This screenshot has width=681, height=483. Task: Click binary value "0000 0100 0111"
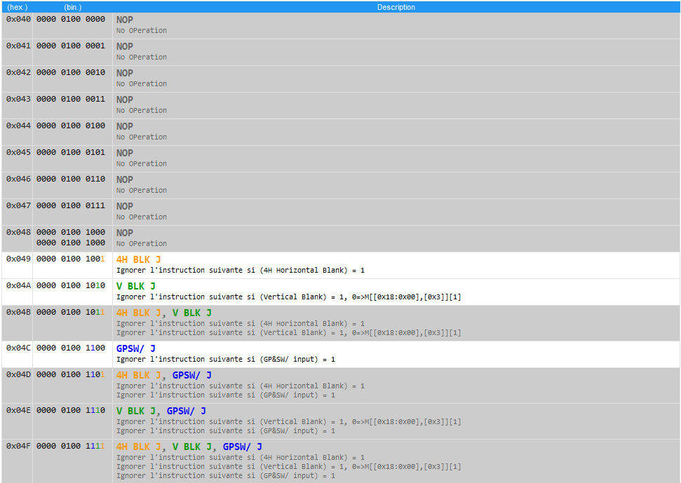point(71,205)
